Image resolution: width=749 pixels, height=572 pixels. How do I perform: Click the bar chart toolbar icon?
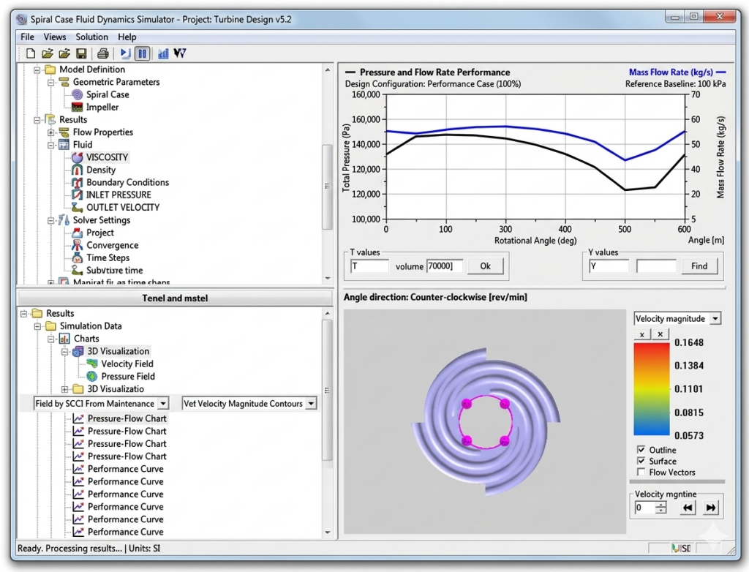[x=163, y=53]
